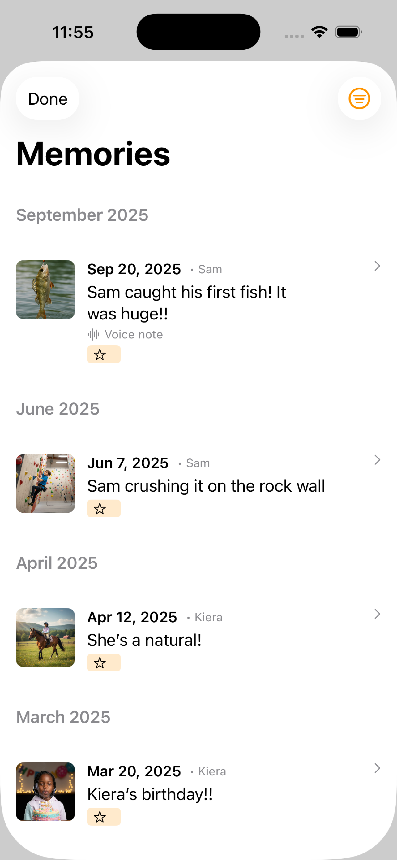Image resolution: width=397 pixels, height=860 pixels.
Task: Open "Kiera's birthday!!" memory text
Action: point(150,794)
